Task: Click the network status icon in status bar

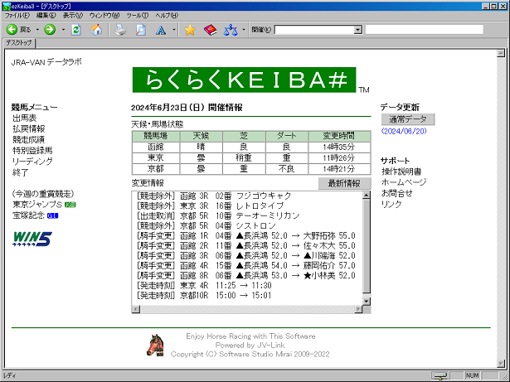Action: click(x=440, y=375)
